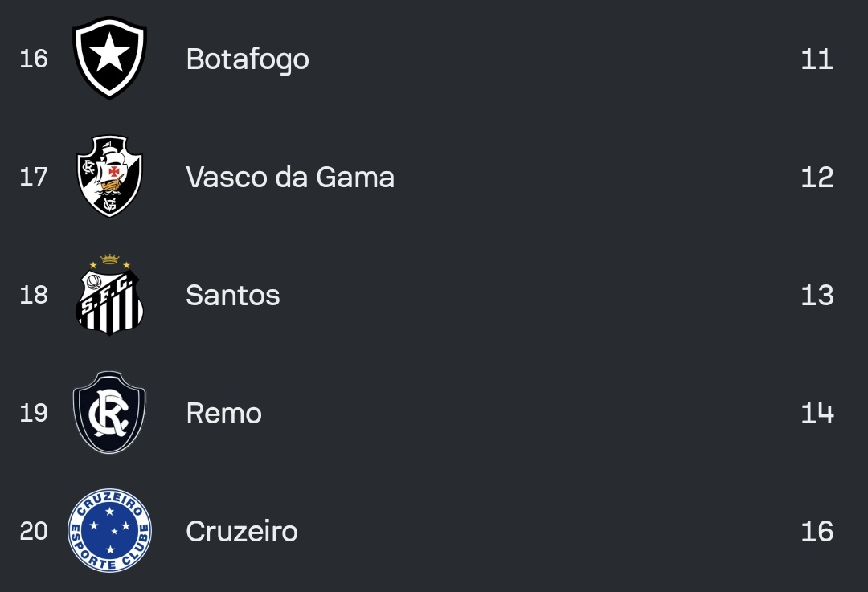Click the Botafogo club crest
Viewport: 868px width, 592px height.
coord(109,58)
